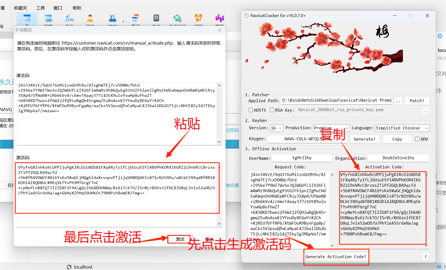Click up arrow of dialog 请求码 scrollbar

tap(219, 85)
